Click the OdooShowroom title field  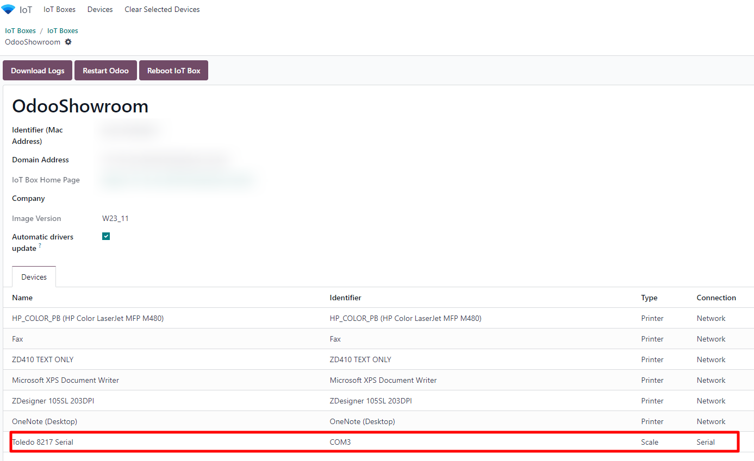click(x=80, y=106)
